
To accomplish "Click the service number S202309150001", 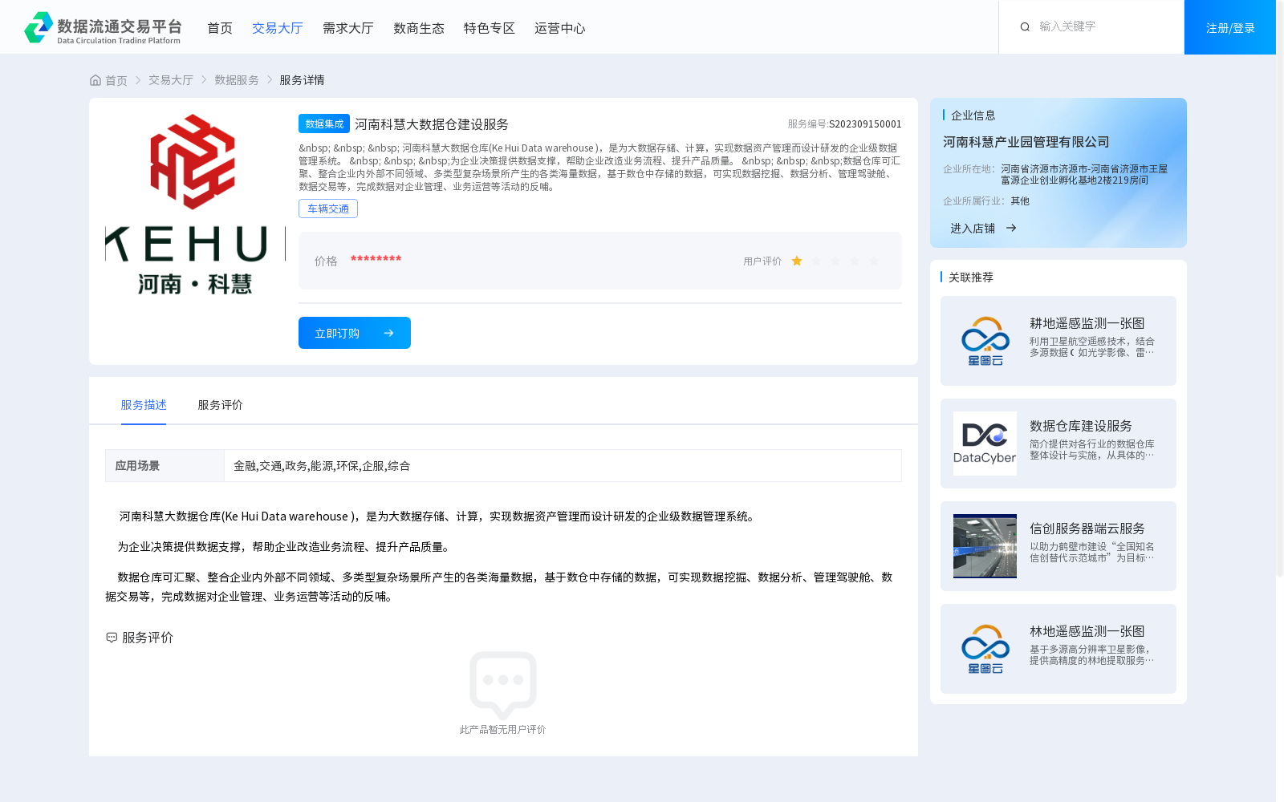I will tap(865, 124).
